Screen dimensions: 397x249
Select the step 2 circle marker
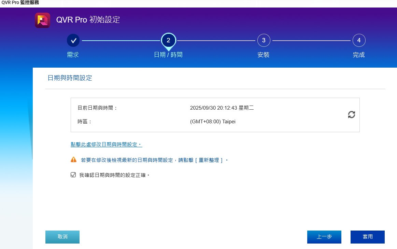click(x=168, y=40)
